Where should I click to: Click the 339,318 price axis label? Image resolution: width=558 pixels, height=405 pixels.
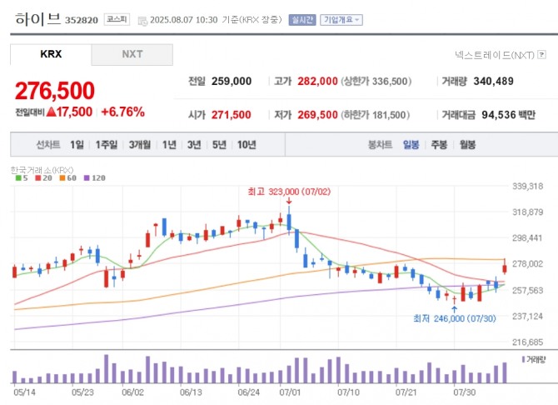(x=528, y=186)
